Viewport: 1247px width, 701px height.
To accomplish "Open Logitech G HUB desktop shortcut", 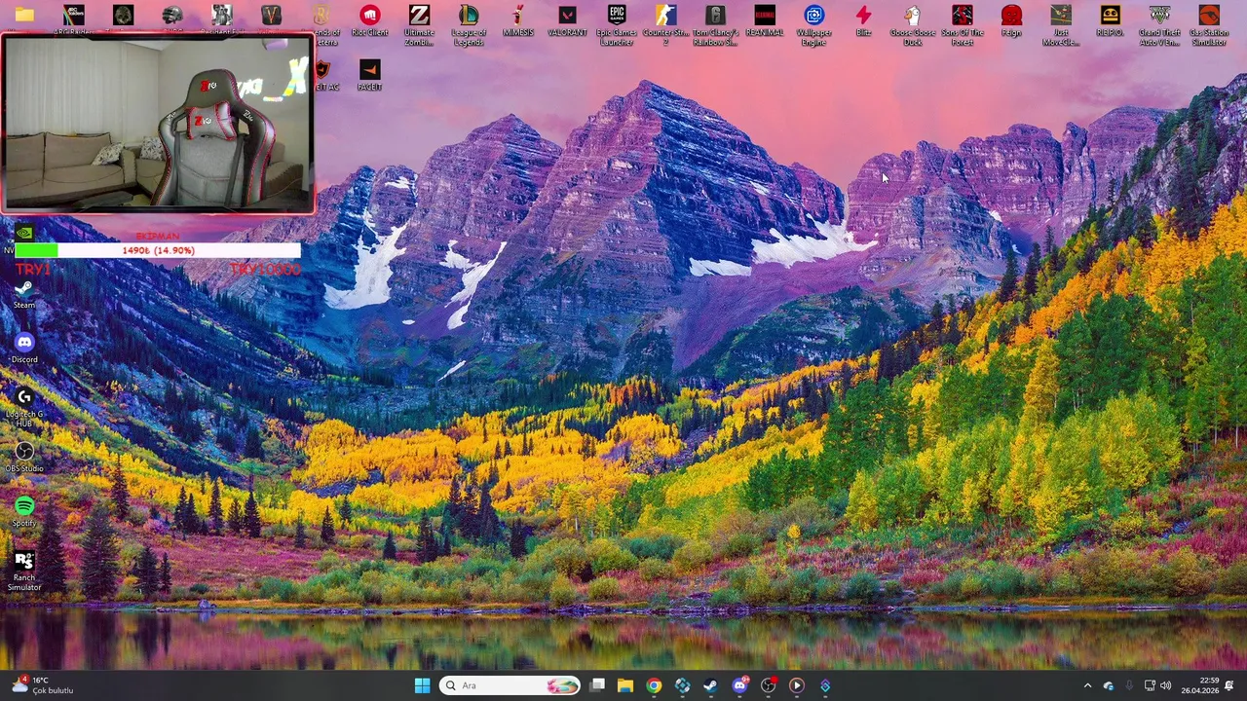I will (24, 407).
